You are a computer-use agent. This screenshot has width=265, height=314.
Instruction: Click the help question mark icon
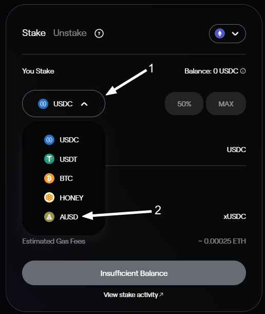pyautogui.click(x=99, y=33)
